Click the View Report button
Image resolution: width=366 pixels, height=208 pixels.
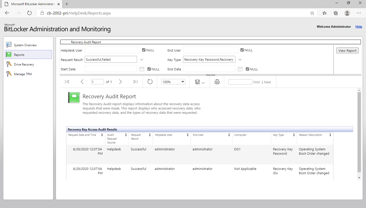pyautogui.click(x=347, y=51)
